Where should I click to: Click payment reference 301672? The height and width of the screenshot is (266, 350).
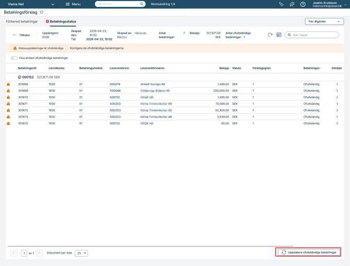point(23,110)
